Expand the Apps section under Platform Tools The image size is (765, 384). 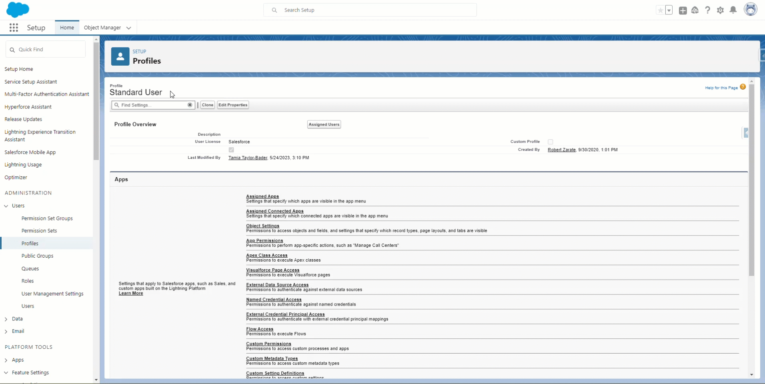(x=6, y=360)
